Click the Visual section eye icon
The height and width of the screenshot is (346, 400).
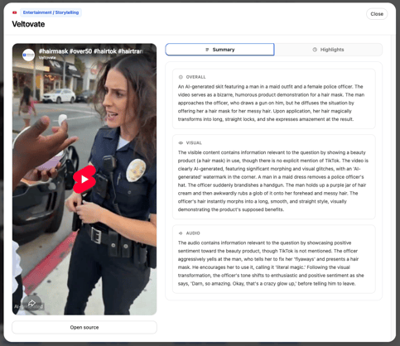tap(181, 143)
